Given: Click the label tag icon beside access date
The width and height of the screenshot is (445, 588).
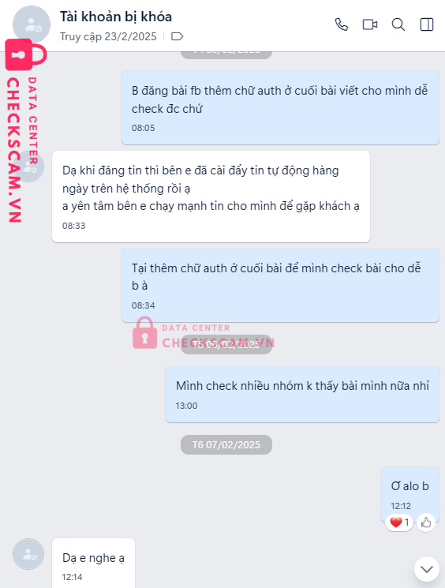Looking at the screenshot, I should click(x=177, y=36).
